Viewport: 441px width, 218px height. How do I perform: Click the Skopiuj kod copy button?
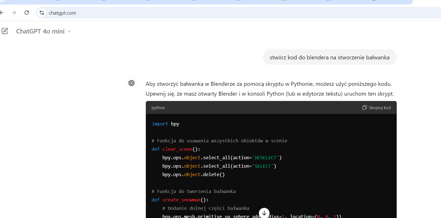tap(376, 107)
